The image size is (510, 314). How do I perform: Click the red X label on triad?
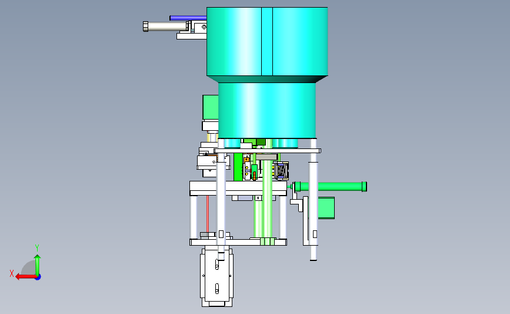(x=12, y=273)
